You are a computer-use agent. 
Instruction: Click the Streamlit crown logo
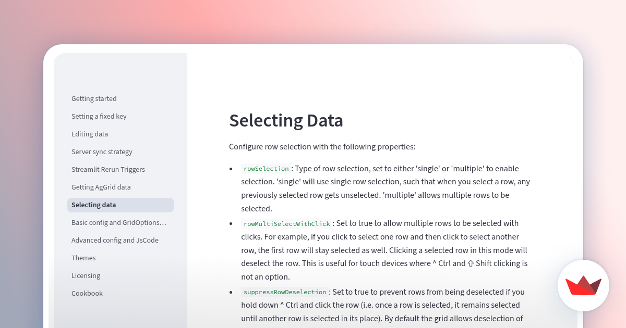point(583,286)
